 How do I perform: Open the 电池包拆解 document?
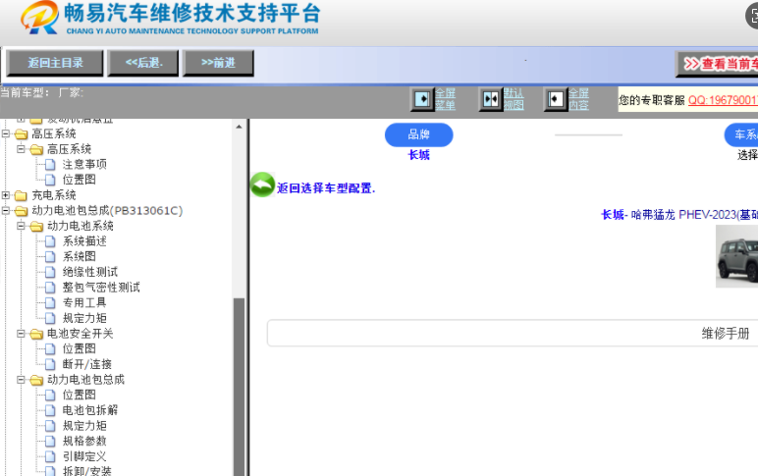click(x=90, y=410)
